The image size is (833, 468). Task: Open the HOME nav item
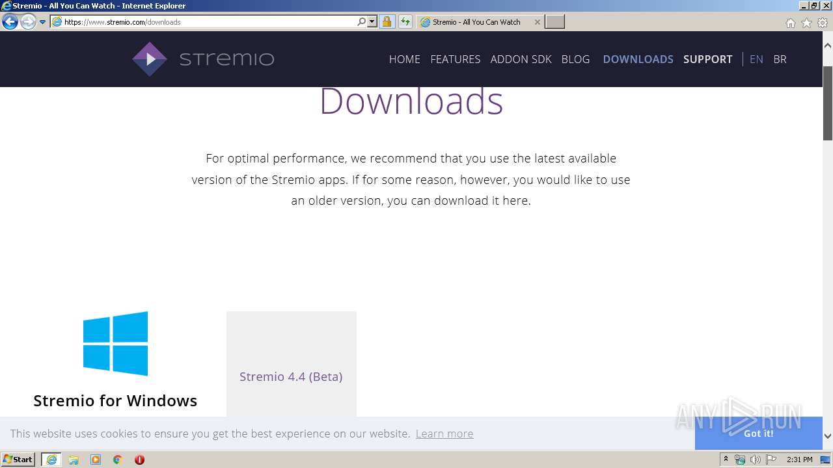tap(405, 59)
